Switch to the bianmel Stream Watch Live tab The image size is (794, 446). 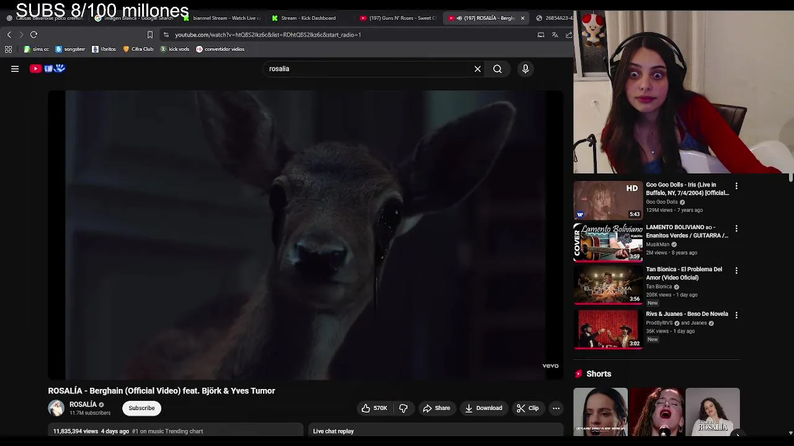[x=222, y=18]
